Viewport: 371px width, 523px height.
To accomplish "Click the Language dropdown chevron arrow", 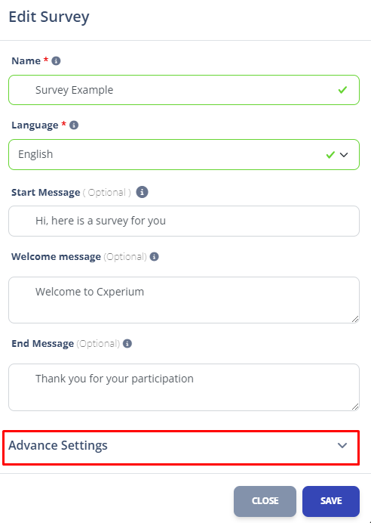I will point(344,155).
